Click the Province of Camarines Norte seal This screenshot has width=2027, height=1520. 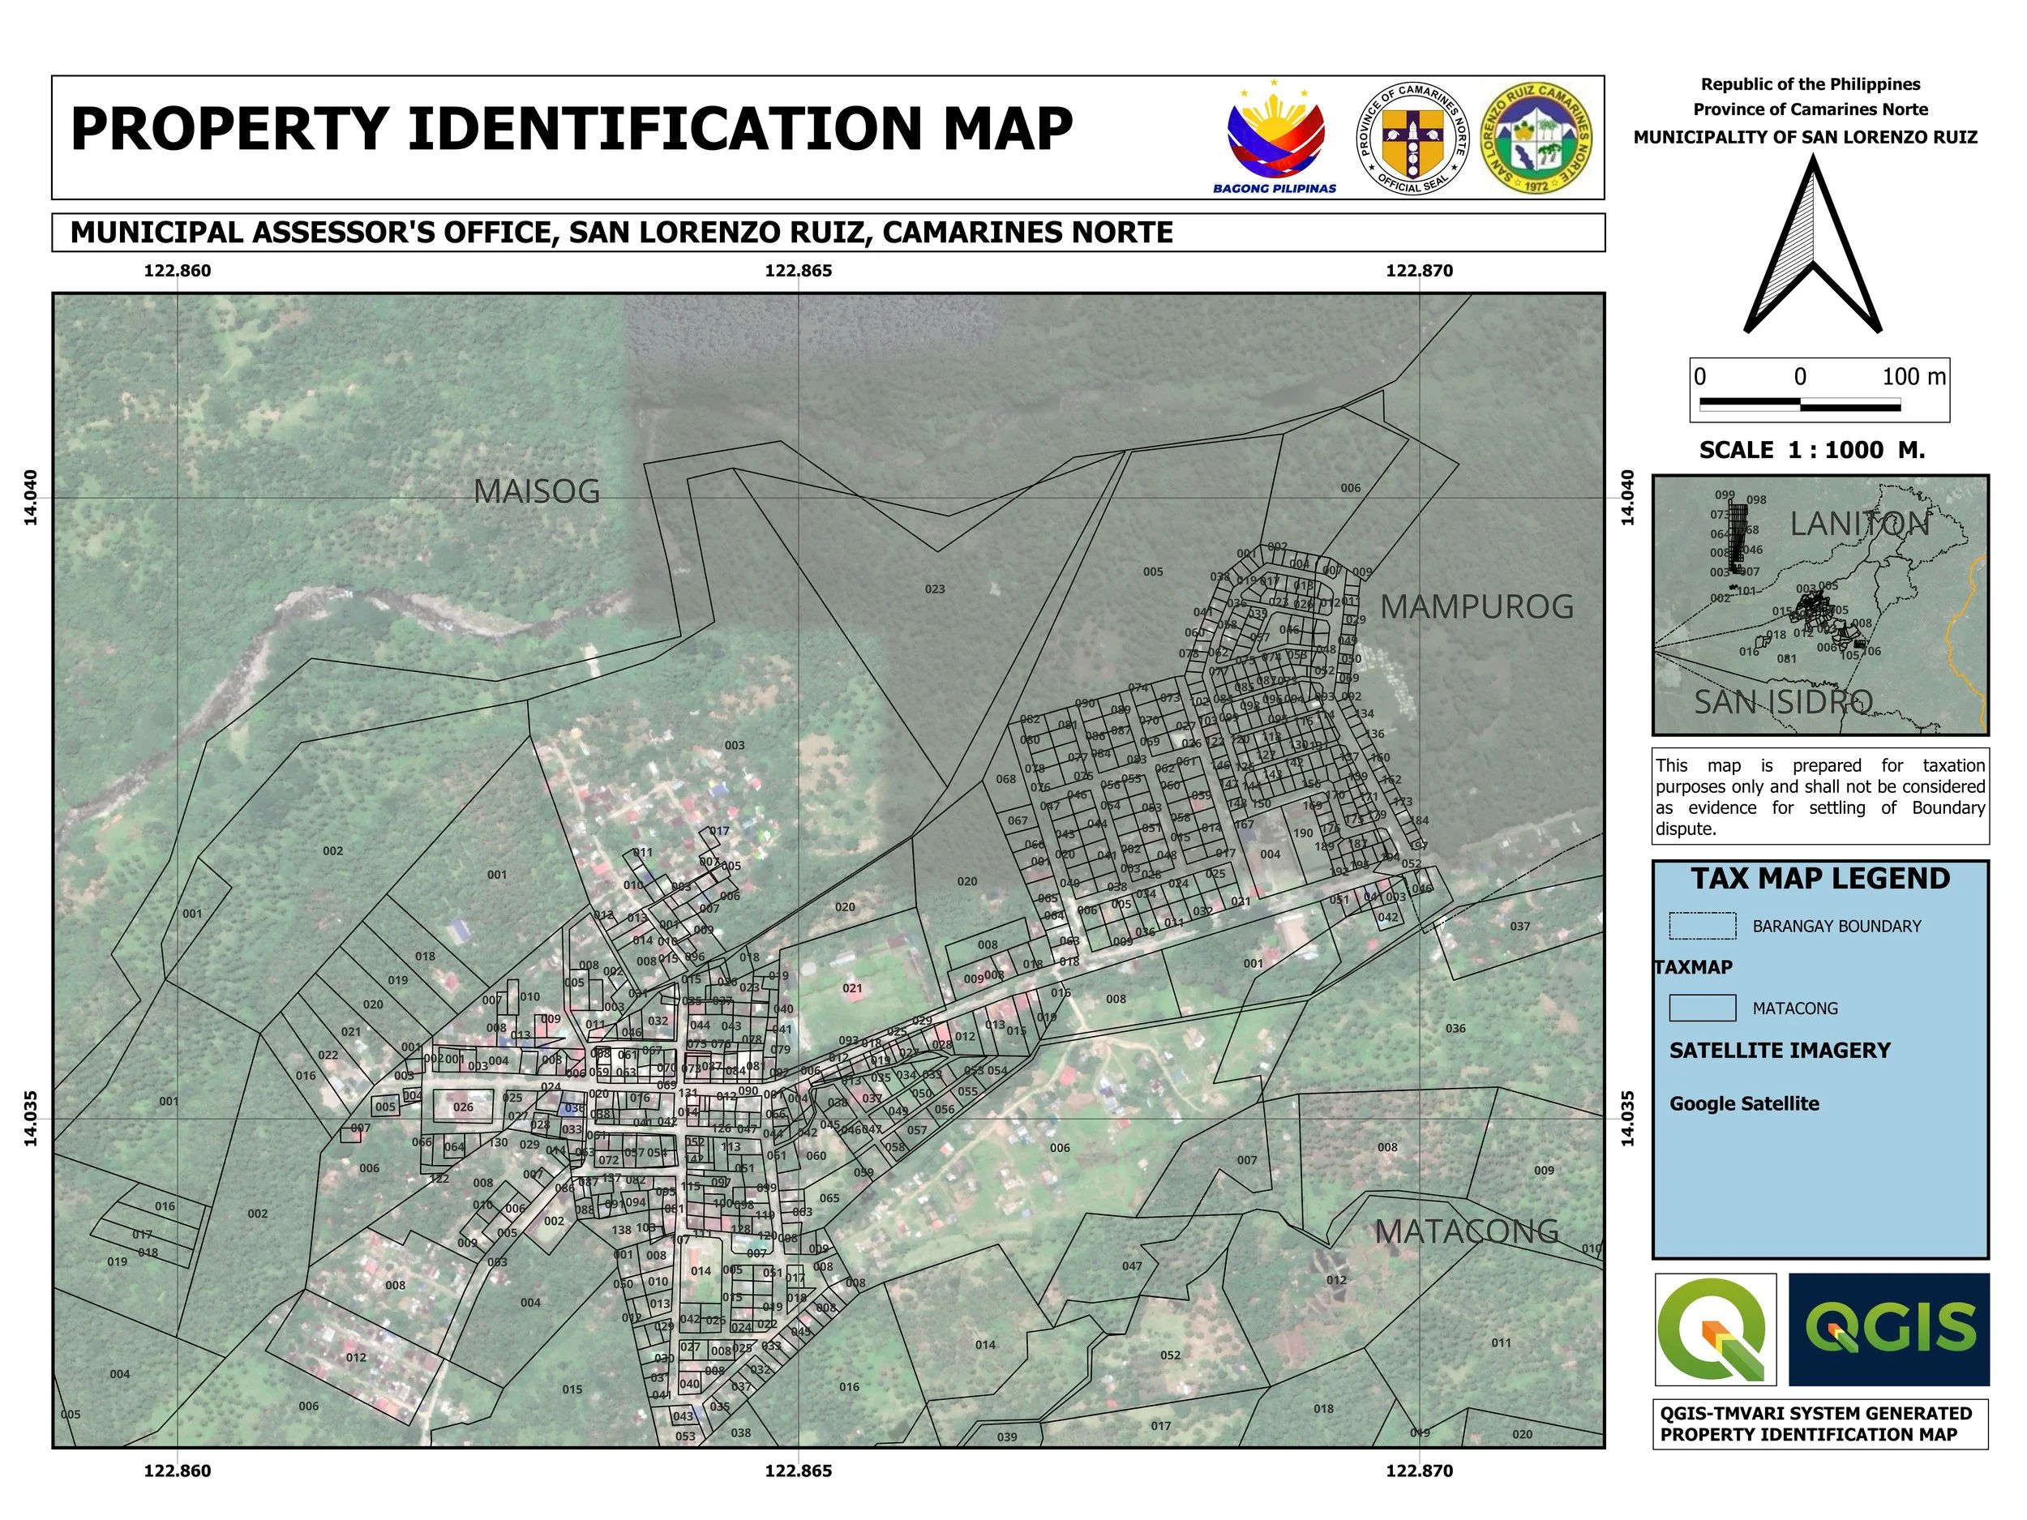click(1412, 139)
